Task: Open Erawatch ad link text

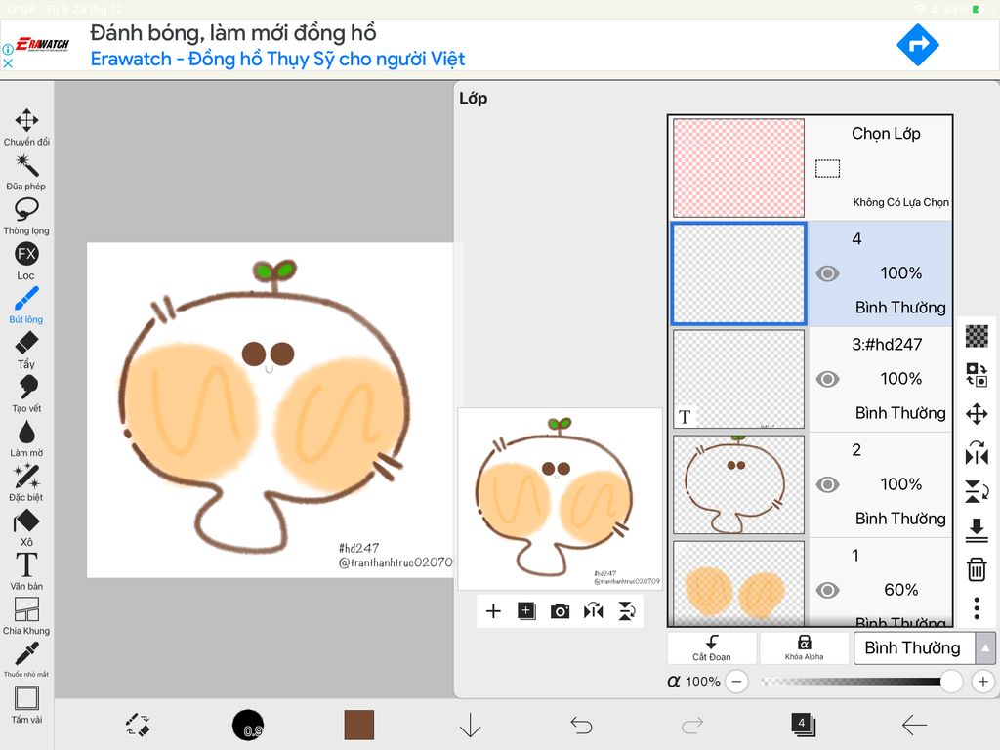Action: point(277,59)
